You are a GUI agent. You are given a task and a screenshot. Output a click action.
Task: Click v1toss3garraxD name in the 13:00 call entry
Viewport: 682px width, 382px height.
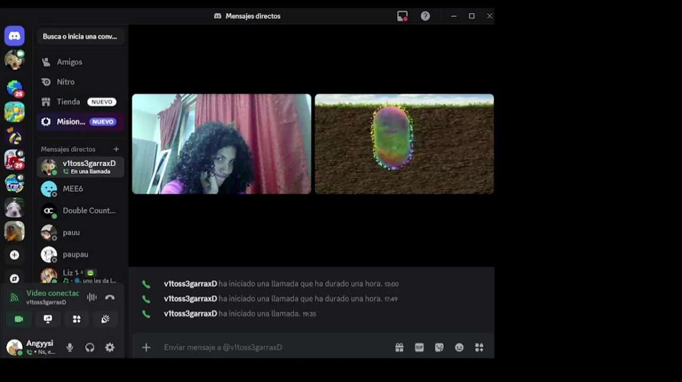[190, 284]
